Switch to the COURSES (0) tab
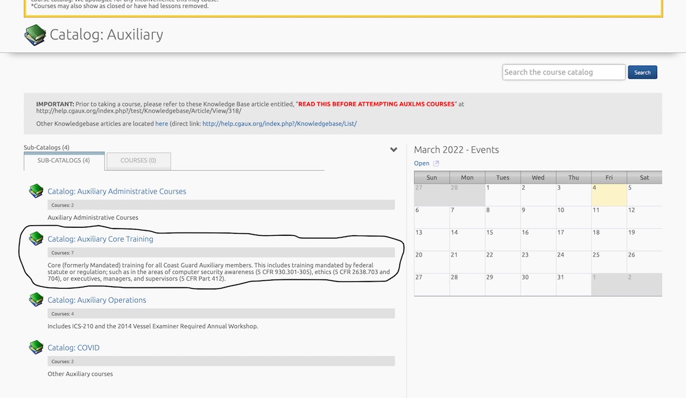686x398 pixels. 138,161
